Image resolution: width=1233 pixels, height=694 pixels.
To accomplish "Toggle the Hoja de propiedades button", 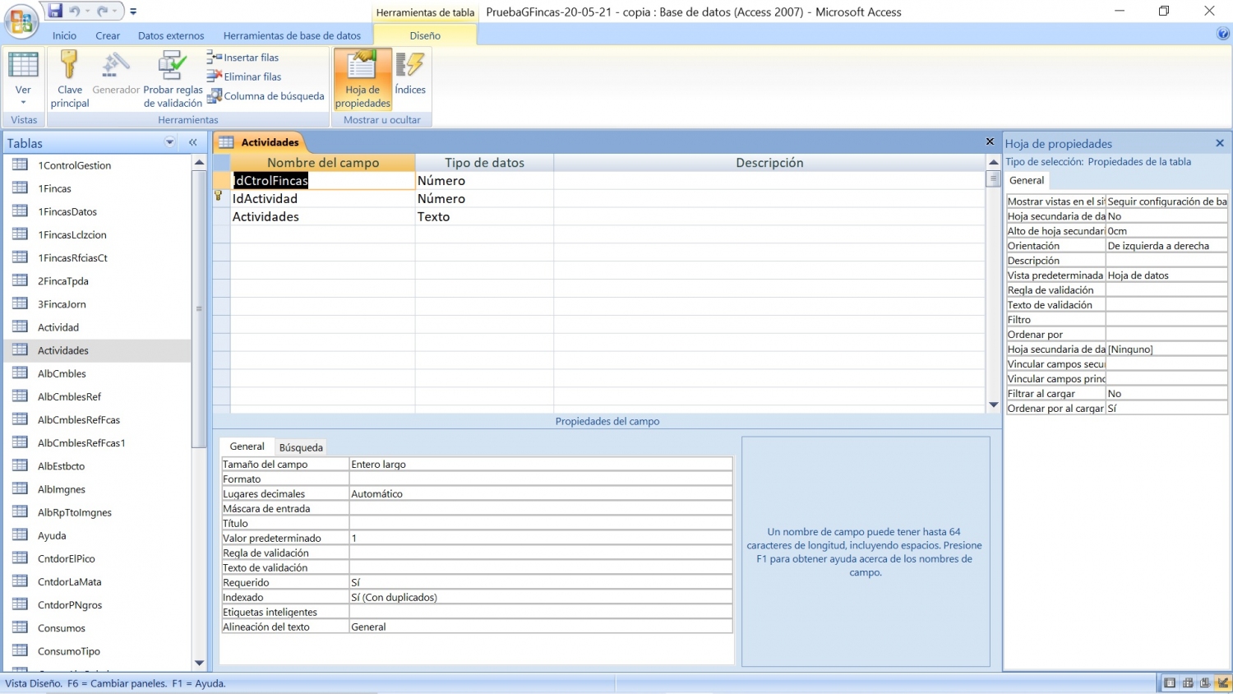I will pyautogui.click(x=363, y=79).
